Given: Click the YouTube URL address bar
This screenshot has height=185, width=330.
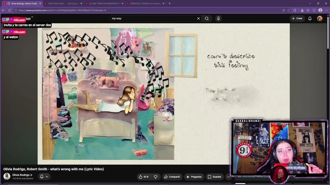Looking at the screenshot, I should [x=147, y=10].
